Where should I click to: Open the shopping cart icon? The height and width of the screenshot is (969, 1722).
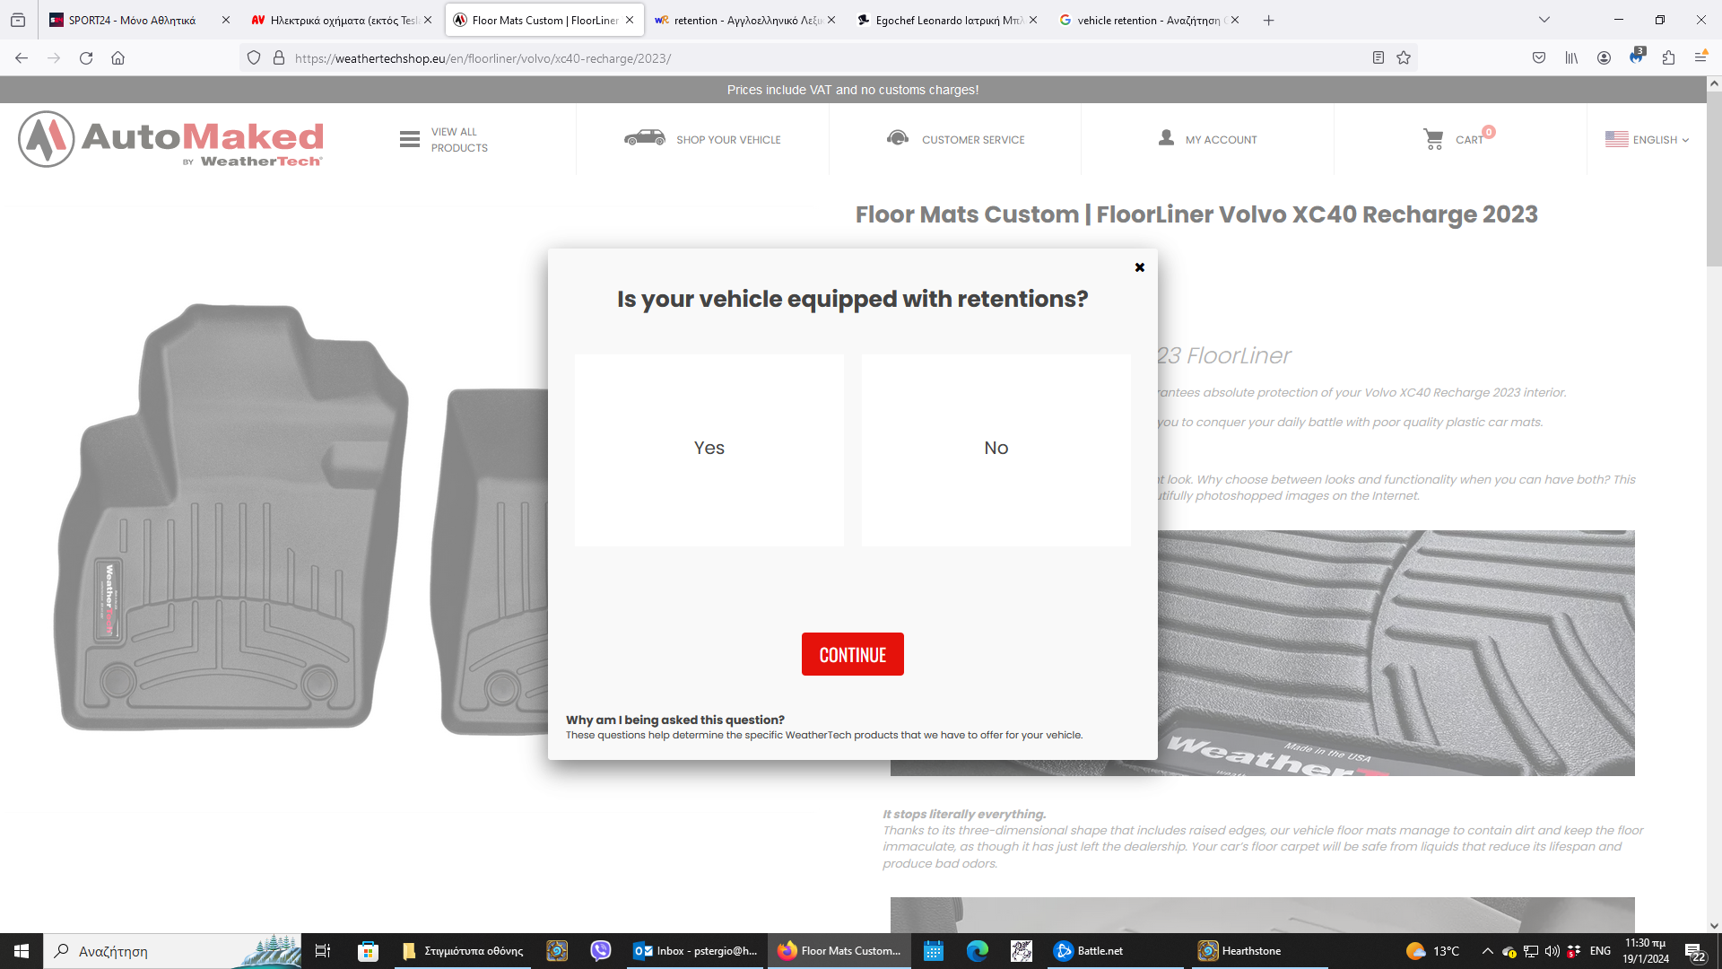[1433, 139]
